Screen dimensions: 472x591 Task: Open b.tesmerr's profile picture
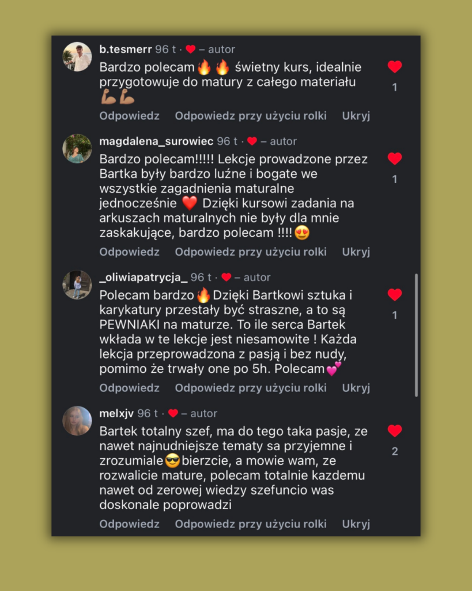click(77, 57)
